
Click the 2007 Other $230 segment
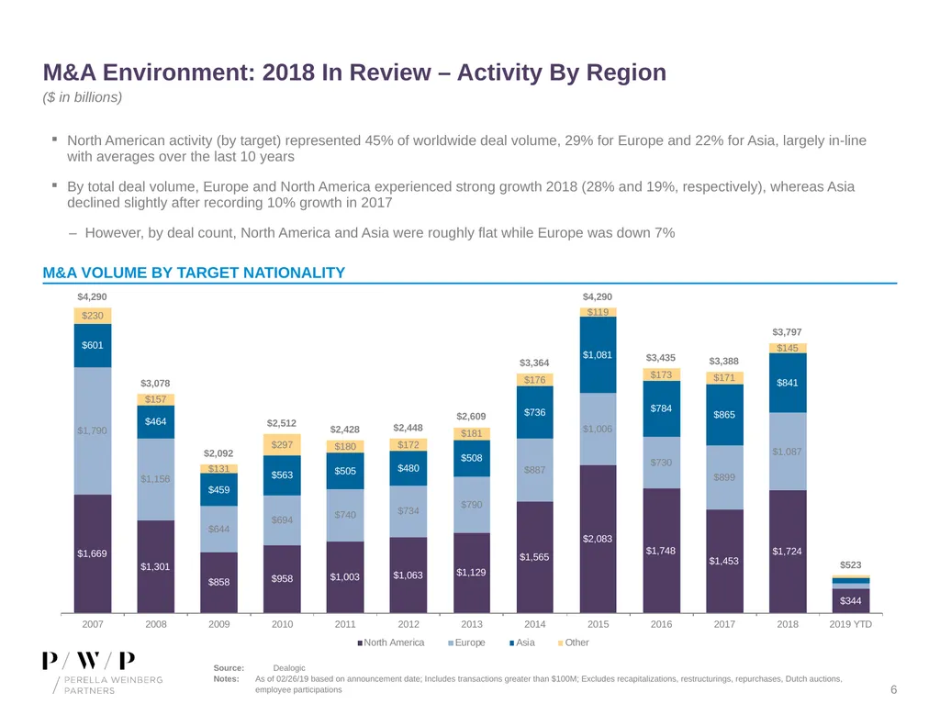coord(93,316)
